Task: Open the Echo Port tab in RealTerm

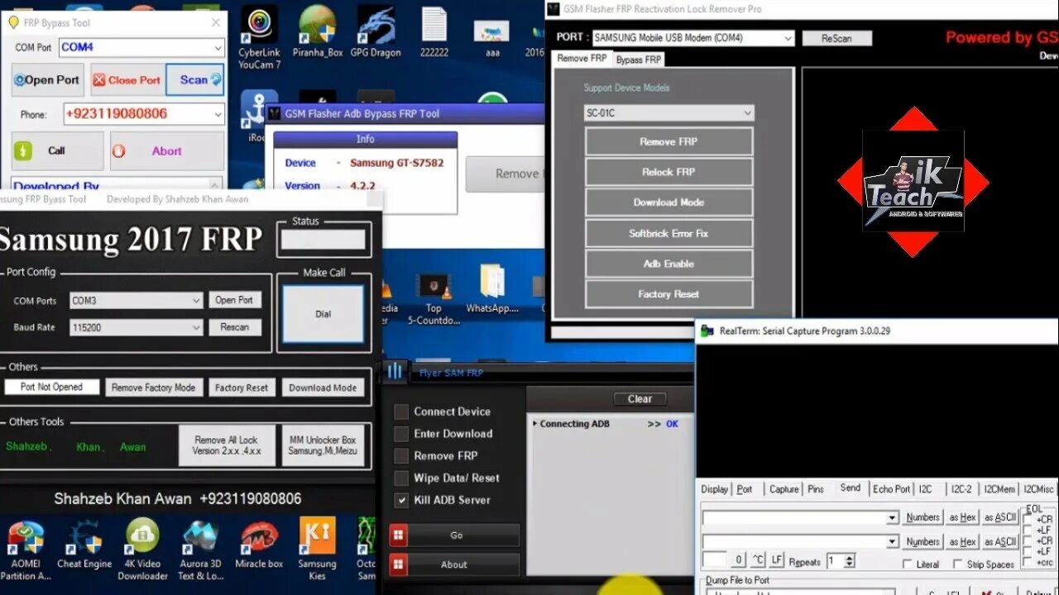Action: 892,489
